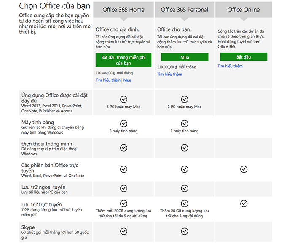Click Word, Excel, PowerPoint và OneNote description

pos(53,176)
